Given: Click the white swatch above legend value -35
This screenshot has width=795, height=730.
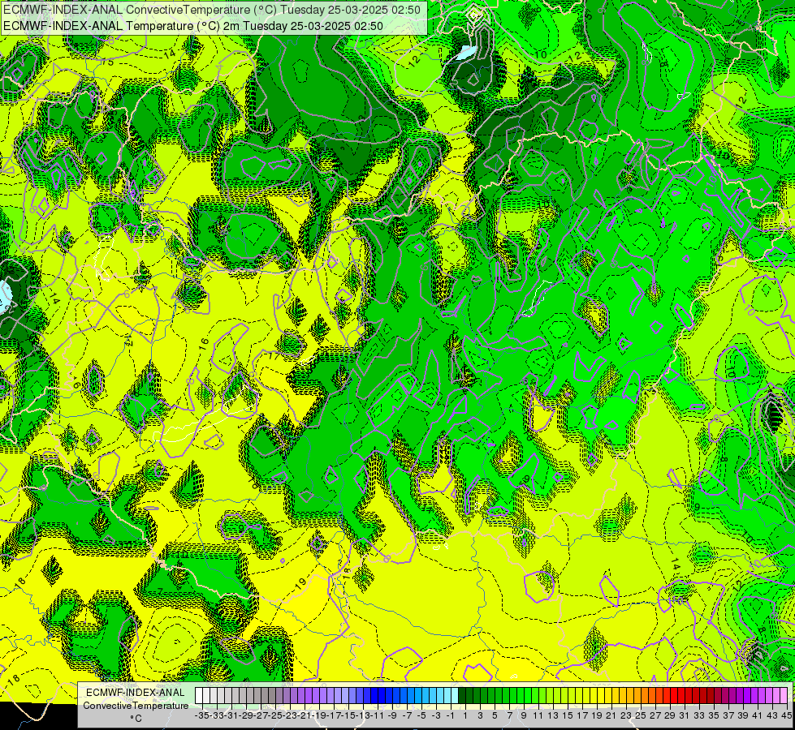Looking at the screenshot, I should click(x=199, y=695).
